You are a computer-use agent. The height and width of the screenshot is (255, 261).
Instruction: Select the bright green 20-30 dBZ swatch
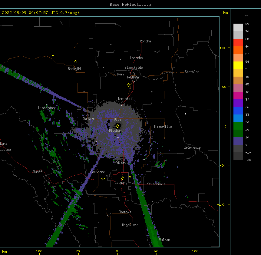[x=238, y=126]
